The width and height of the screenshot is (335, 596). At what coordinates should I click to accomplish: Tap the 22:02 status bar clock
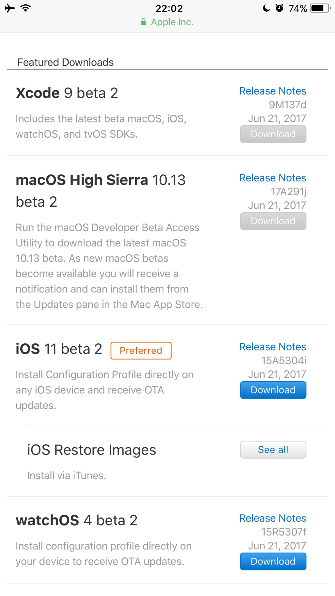coord(169,8)
